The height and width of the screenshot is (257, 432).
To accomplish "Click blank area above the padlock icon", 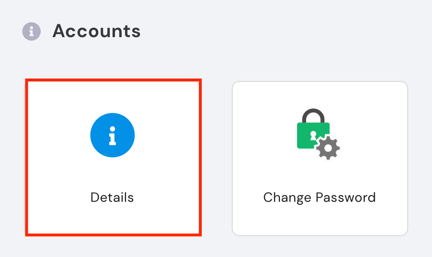I will tap(320, 95).
